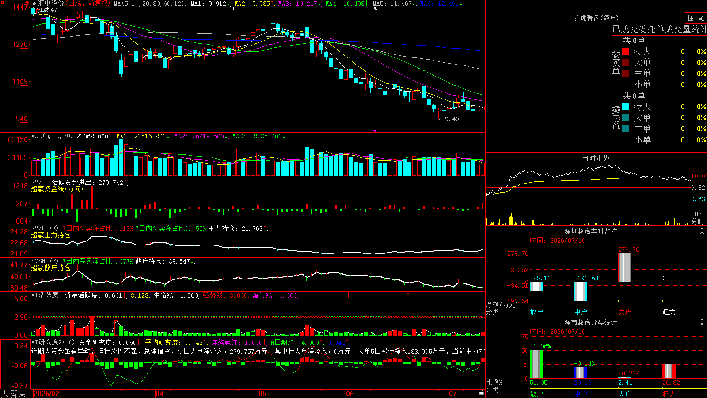The width and height of the screenshot is (707, 398).
Task: Click the 委卖单 section label
Action: 616,118
